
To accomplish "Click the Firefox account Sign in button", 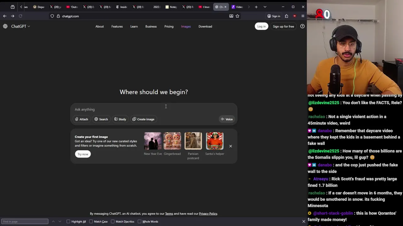I will (x=274, y=16).
